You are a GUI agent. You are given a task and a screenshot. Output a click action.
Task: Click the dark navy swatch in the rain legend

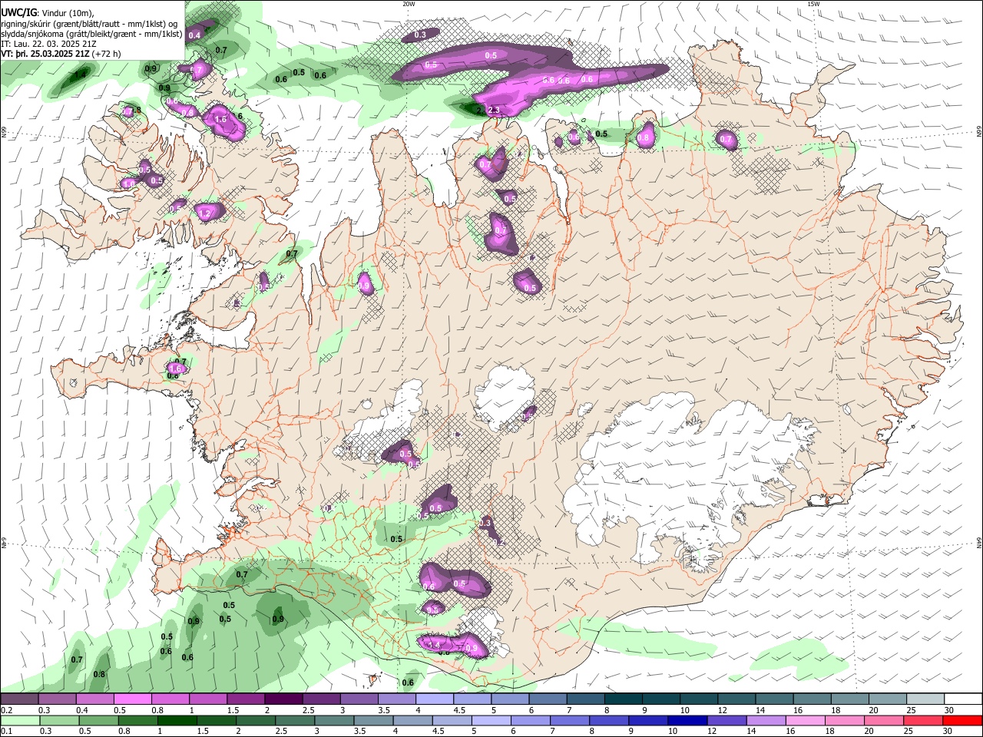click(x=687, y=720)
